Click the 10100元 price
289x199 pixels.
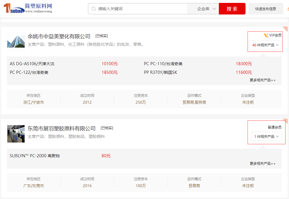(110, 64)
